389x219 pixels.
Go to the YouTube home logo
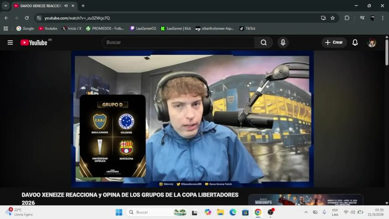point(34,43)
